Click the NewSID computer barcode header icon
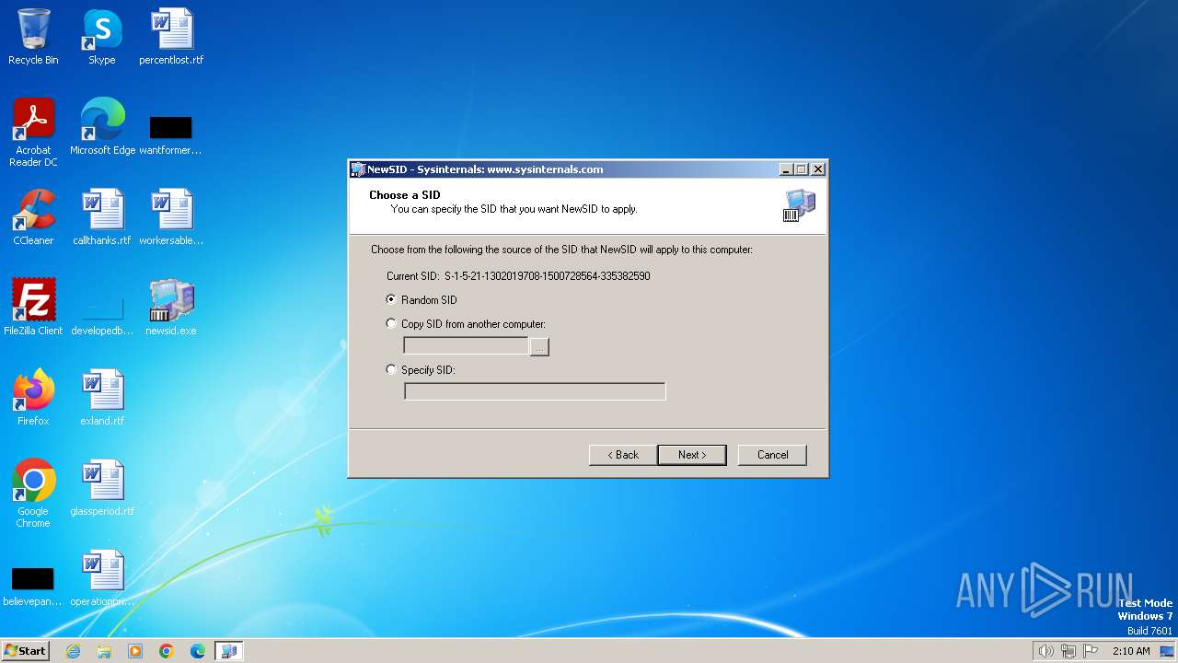The height and width of the screenshot is (663, 1178). coord(799,206)
